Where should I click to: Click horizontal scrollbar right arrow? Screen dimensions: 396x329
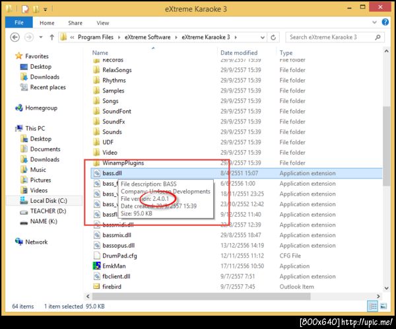tap(378, 296)
